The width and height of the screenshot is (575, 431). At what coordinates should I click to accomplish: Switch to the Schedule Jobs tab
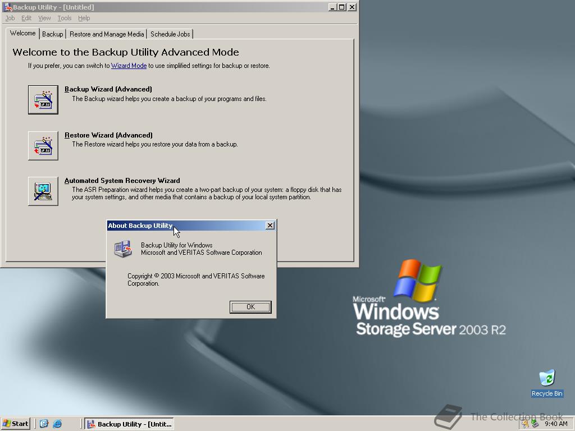point(170,34)
